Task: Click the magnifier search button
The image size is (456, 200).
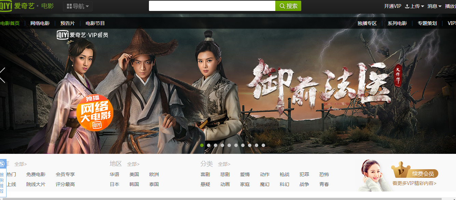Action: tap(288, 6)
